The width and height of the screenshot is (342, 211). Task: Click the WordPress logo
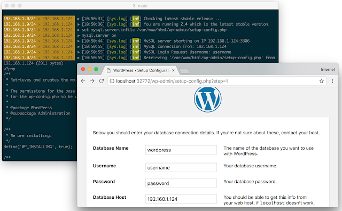tap(208, 99)
